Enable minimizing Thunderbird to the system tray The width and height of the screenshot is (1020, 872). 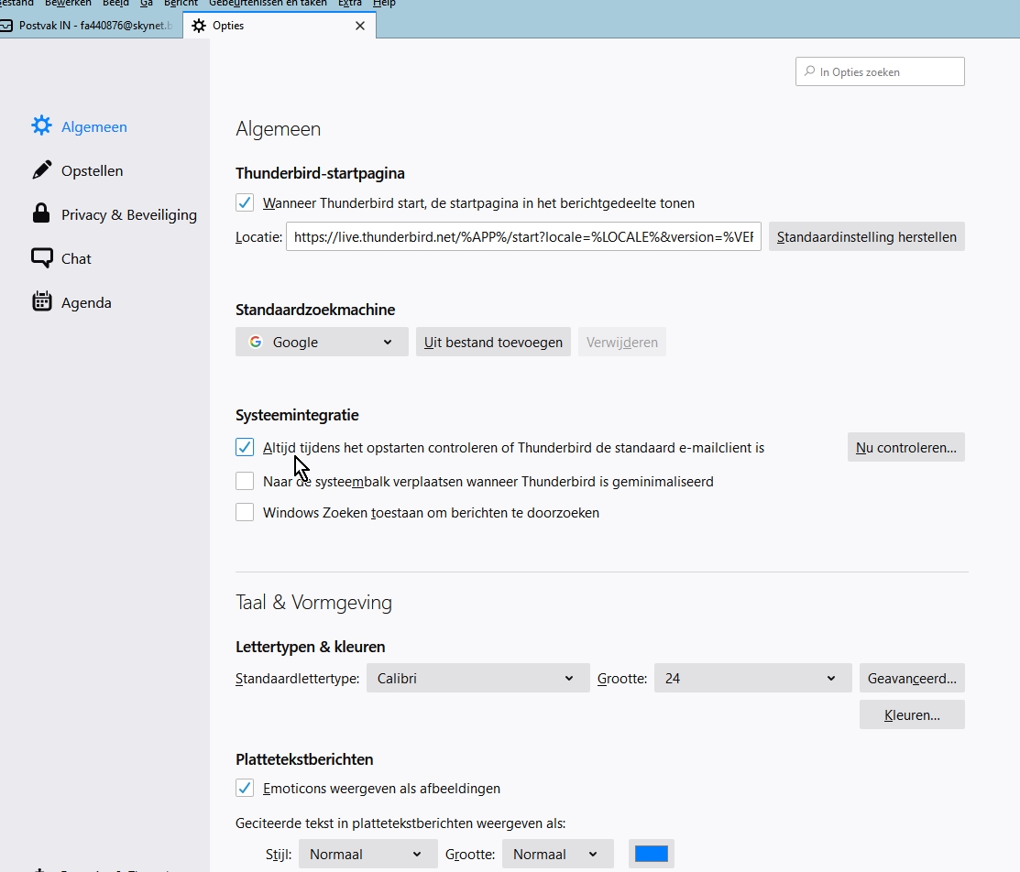click(x=245, y=481)
